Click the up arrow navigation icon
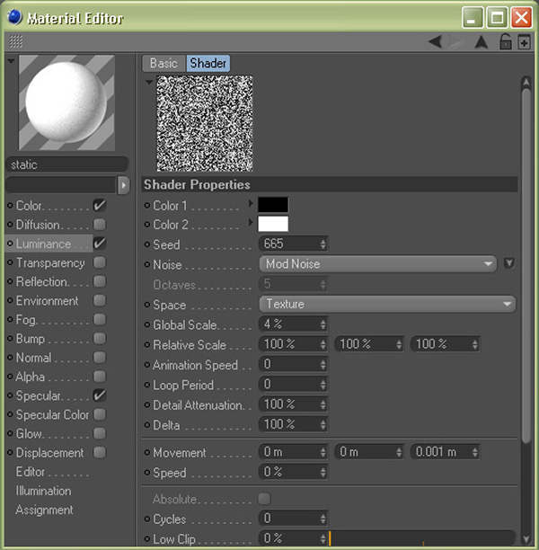The height and width of the screenshot is (550, 539). tap(481, 42)
